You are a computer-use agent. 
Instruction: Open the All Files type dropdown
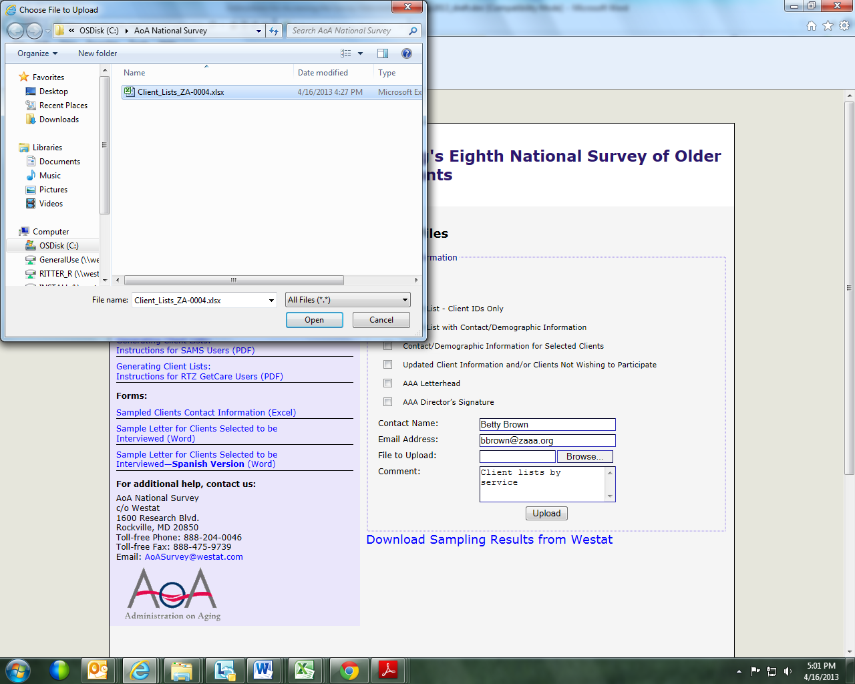click(x=348, y=300)
